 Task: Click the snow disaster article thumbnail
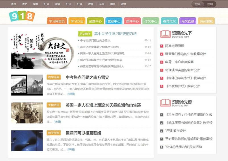tap(27, 85)
